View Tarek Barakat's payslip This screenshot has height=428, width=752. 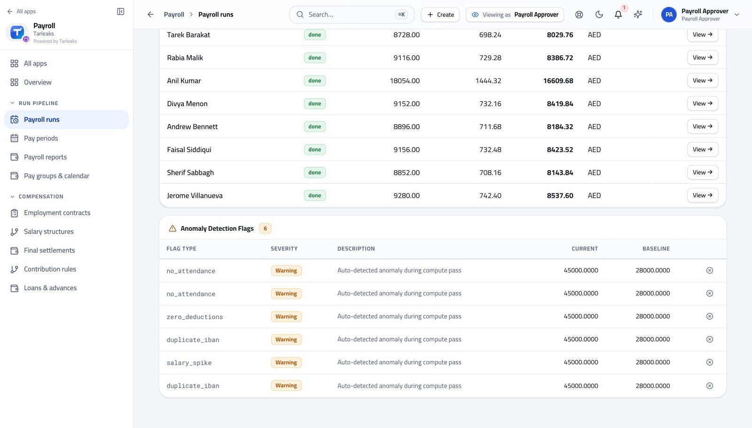(703, 35)
